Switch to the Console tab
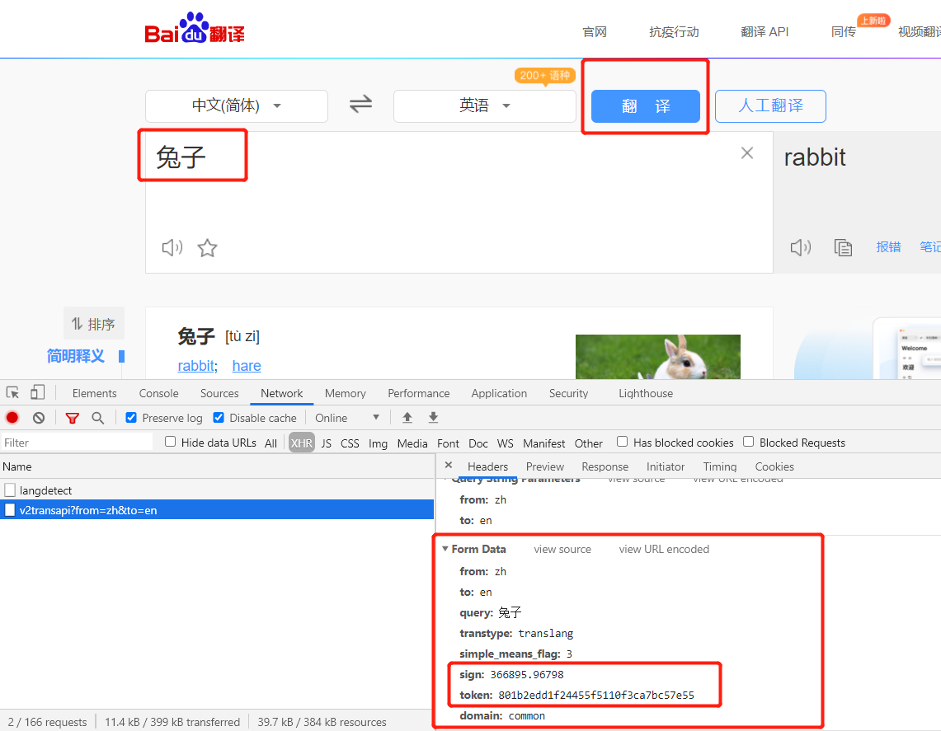Viewport: 941px width, 731px height. [158, 393]
